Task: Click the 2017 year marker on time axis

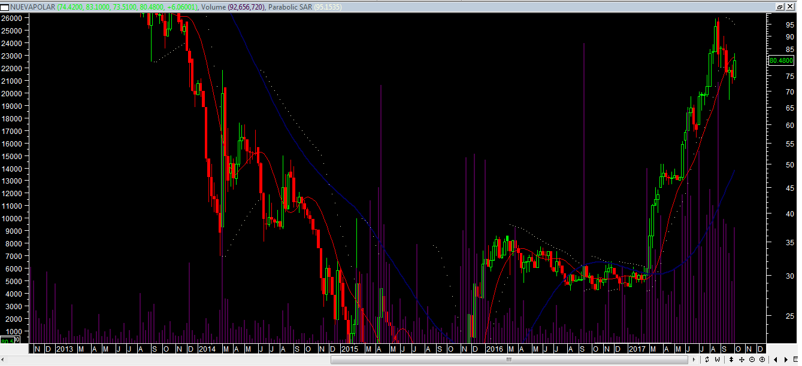Action: coord(637,349)
